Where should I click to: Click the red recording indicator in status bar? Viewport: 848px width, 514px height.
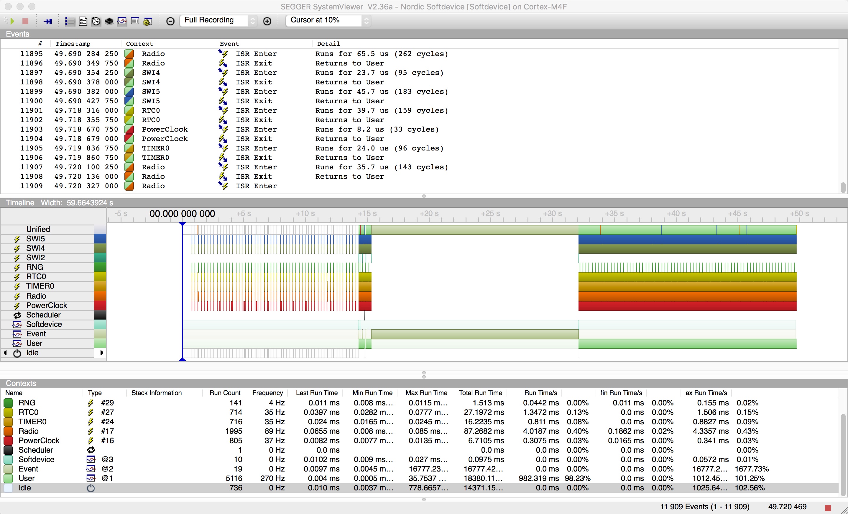tap(828, 508)
